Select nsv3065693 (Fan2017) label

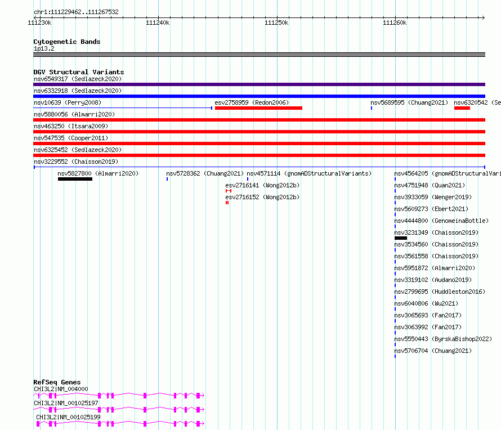point(428,315)
